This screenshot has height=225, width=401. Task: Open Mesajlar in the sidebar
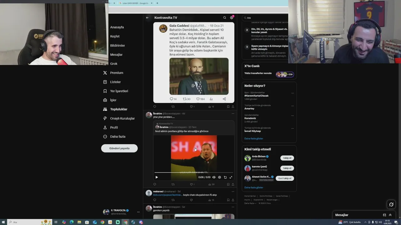(116, 55)
